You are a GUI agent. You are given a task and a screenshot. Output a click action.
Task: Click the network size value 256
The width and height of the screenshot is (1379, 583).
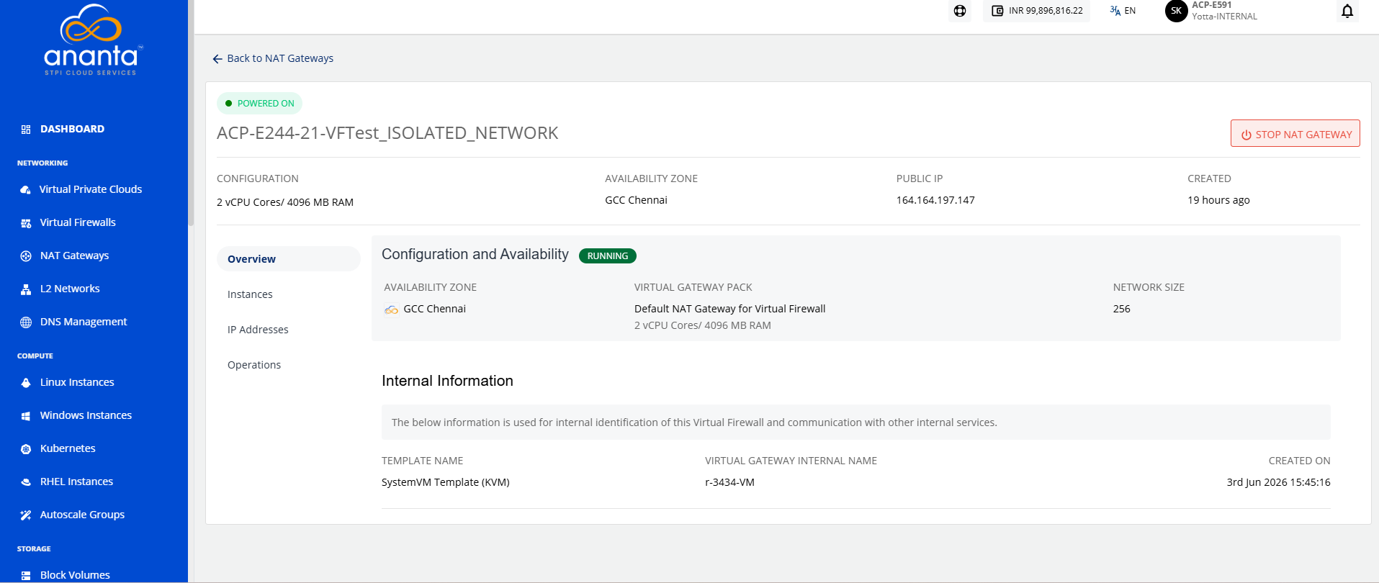[1121, 309]
